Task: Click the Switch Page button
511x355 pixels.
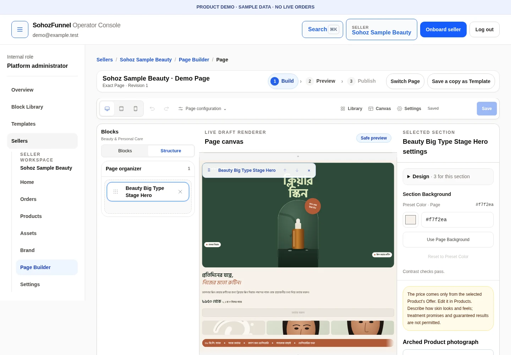Action: [405, 81]
